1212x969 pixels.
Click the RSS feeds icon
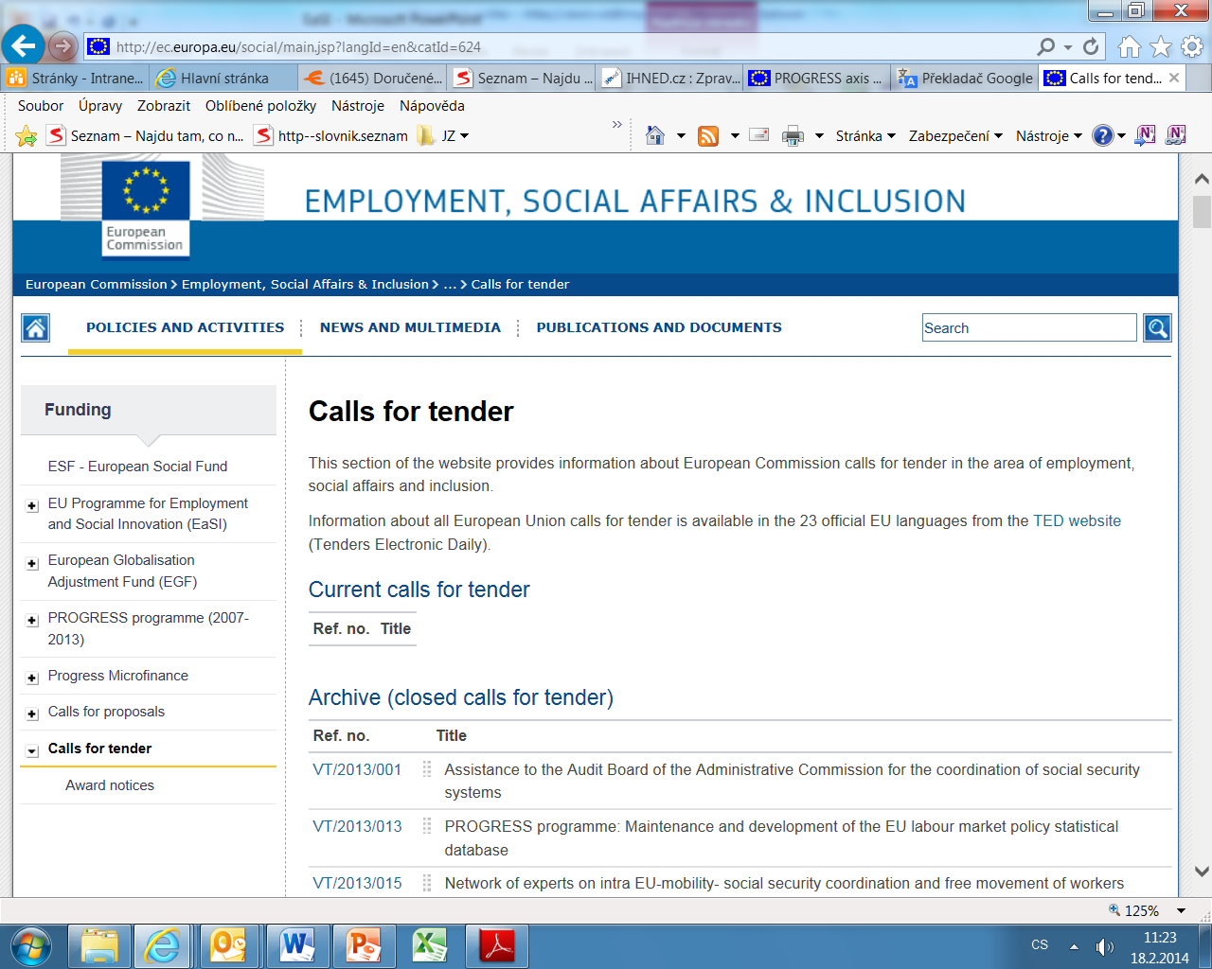click(x=708, y=136)
